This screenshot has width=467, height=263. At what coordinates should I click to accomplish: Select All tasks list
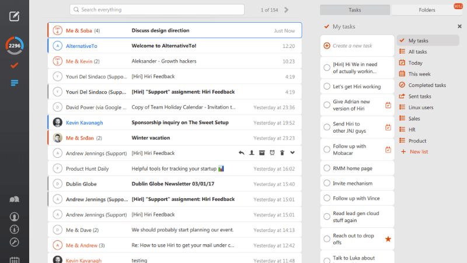click(417, 51)
